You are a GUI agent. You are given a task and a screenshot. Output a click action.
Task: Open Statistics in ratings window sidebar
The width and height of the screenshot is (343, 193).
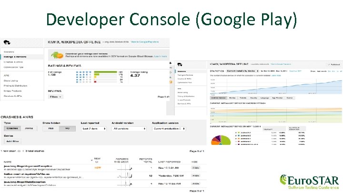tap(9, 52)
